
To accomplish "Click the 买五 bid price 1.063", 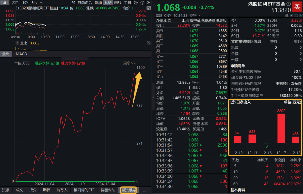I will pyautogui.click(x=194, y=77).
